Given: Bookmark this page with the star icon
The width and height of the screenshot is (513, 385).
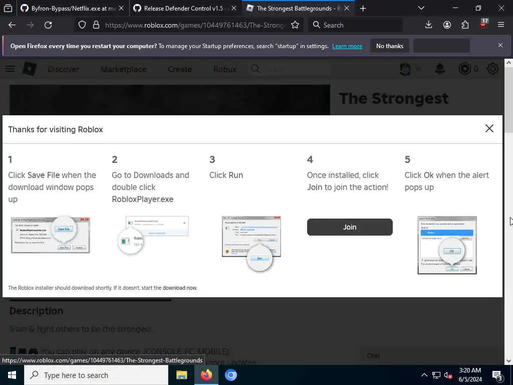Looking at the screenshot, I should [295, 25].
